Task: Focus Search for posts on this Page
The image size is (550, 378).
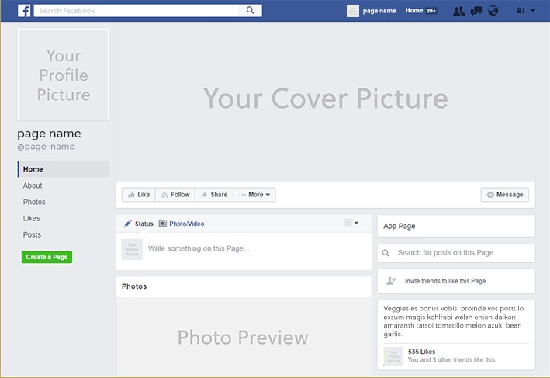Action: coord(456,253)
